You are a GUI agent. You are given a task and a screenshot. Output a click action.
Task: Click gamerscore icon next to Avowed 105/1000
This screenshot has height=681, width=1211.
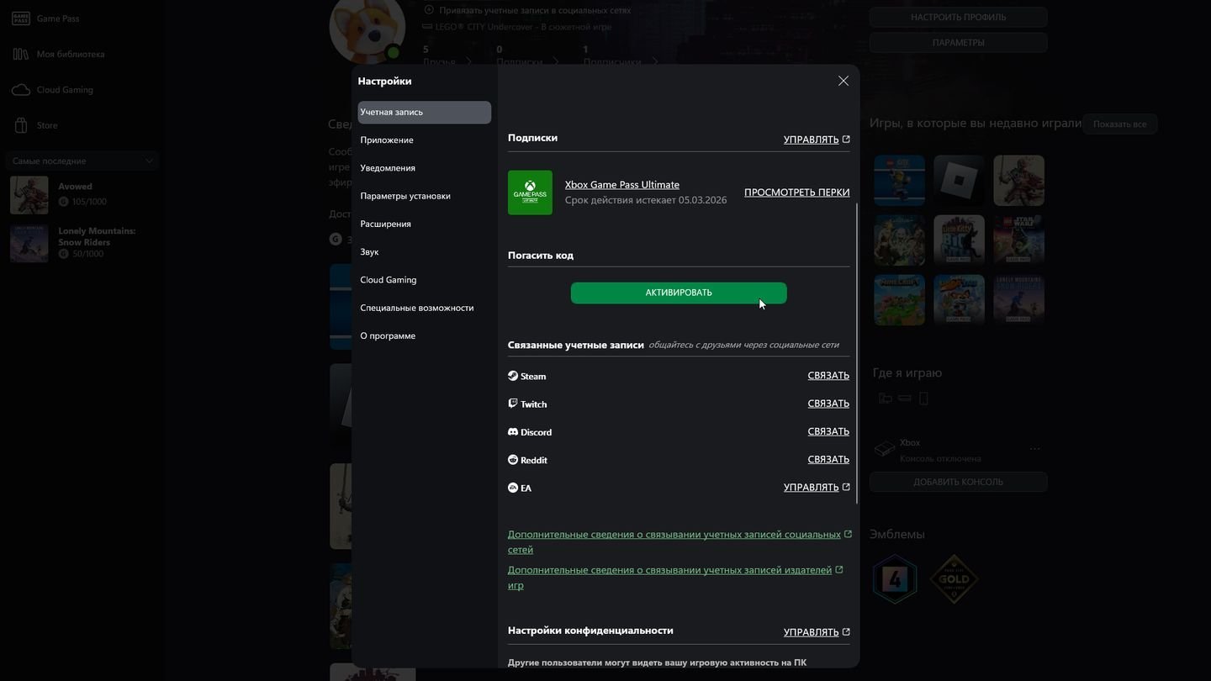pos(64,202)
